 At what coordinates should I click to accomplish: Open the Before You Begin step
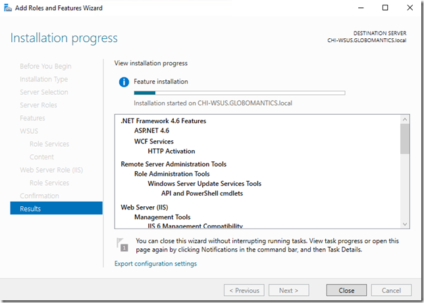[x=45, y=67]
